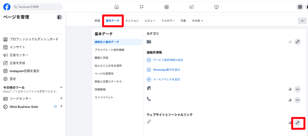The image size is (308, 136).
Task: Click the phone handset icon
Action: pyautogui.click(x=149, y=99)
